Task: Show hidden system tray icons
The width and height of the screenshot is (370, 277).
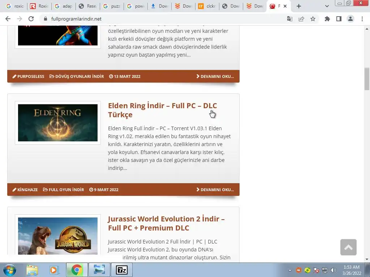Action: [x=290, y=270]
